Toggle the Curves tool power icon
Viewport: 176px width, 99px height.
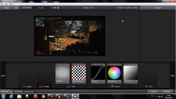(x=104, y=65)
